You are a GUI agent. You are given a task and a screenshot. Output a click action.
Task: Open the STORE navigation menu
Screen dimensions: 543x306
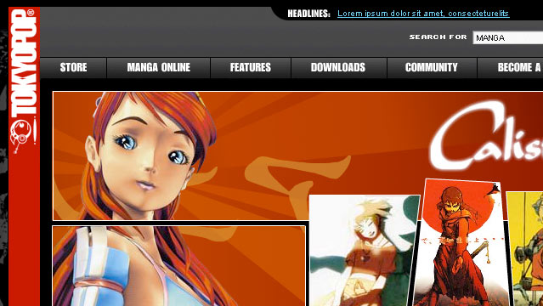[73, 67]
